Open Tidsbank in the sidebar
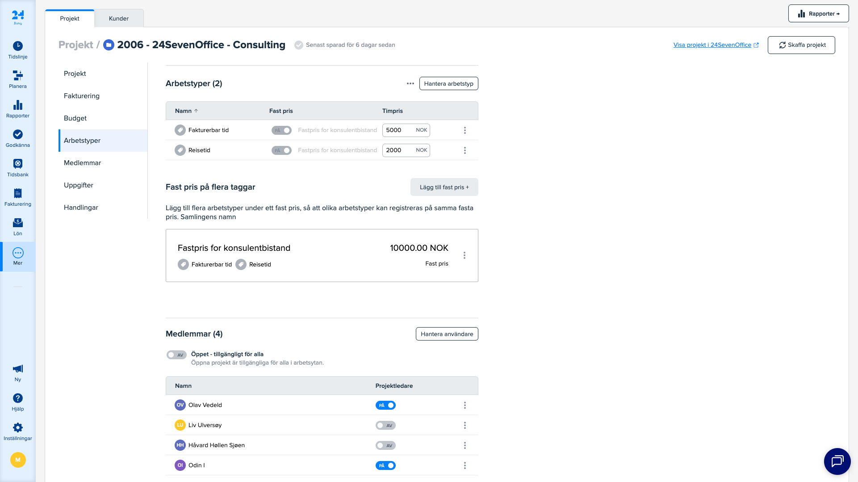This screenshot has width=858, height=482. click(18, 168)
